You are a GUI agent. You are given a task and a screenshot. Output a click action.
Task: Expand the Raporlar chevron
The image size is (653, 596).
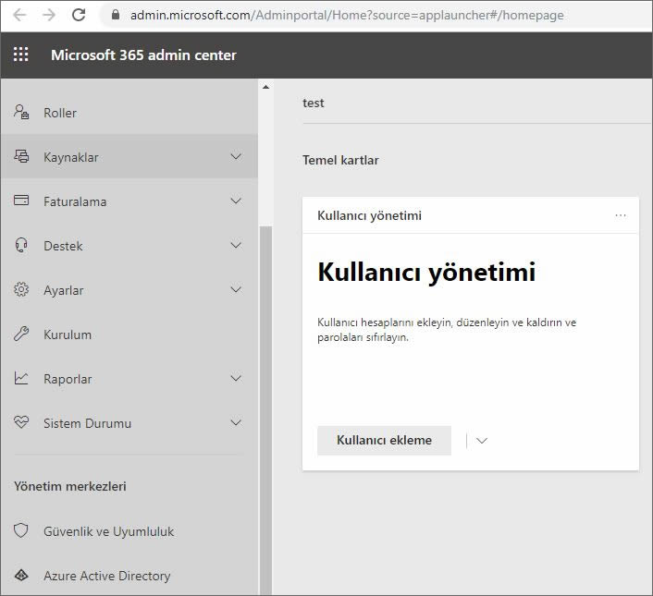(x=236, y=379)
